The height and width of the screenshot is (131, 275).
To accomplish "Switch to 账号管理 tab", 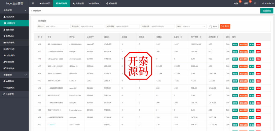I will 61,3.
